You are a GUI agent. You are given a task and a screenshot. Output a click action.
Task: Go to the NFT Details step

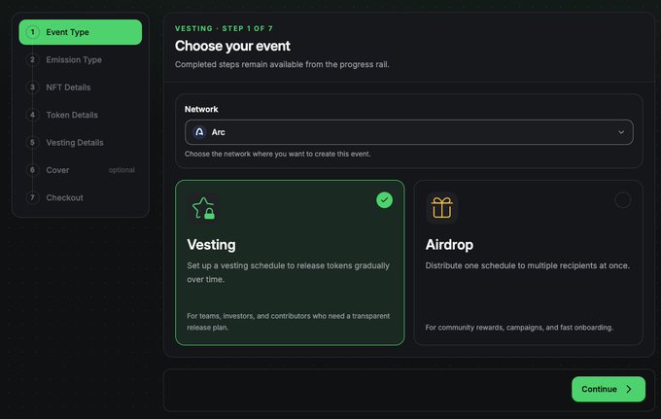click(x=80, y=87)
